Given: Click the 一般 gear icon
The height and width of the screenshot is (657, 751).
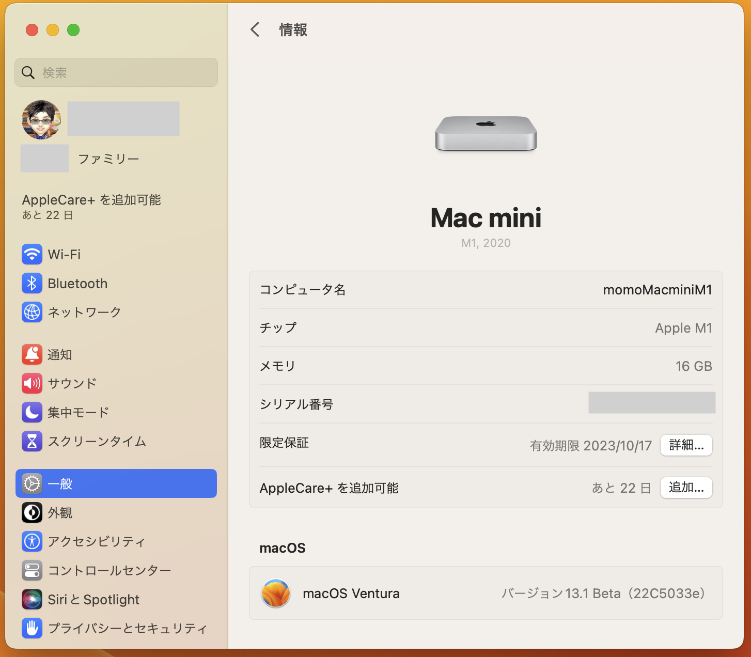Looking at the screenshot, I should click(x=32, y=483).
